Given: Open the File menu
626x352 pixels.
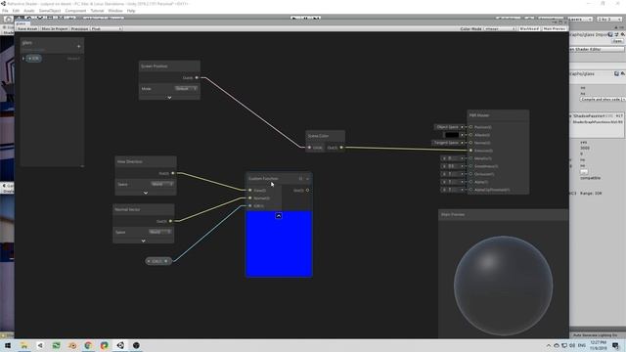Looking at the screenshot, I should click(x=5, y=11).
